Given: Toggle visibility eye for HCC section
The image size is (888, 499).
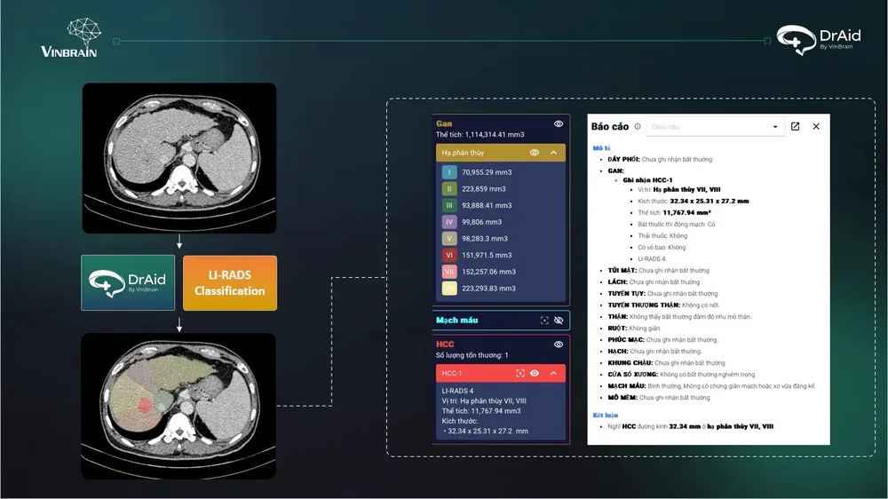Looking at the screenshot, I should point(559,345).
